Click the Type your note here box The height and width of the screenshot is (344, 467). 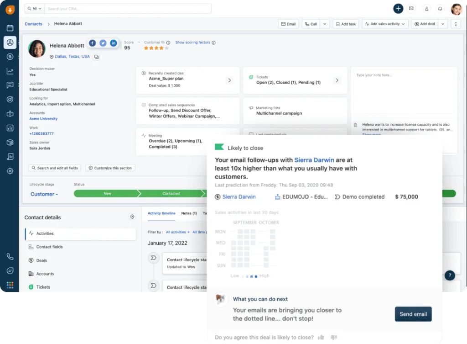point(404,91)
